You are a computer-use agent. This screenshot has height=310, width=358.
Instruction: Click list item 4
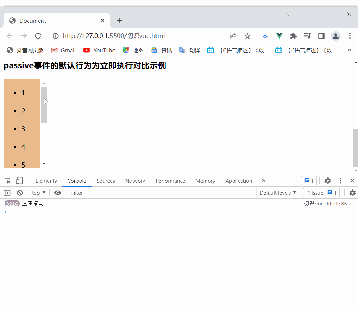click(x=23, y=147)
